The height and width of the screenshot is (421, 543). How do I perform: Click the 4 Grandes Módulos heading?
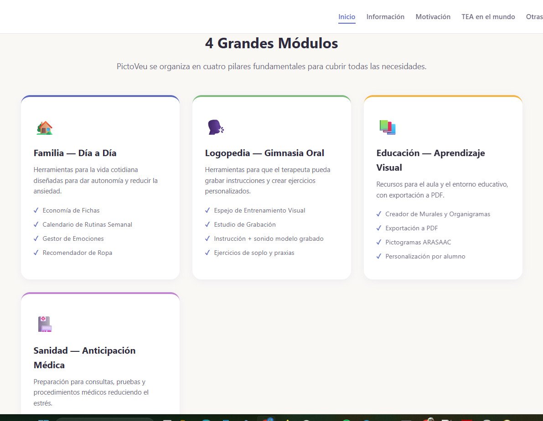[272, 43]
